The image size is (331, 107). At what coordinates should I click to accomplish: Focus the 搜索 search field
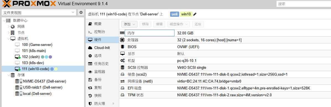(304, 4)
